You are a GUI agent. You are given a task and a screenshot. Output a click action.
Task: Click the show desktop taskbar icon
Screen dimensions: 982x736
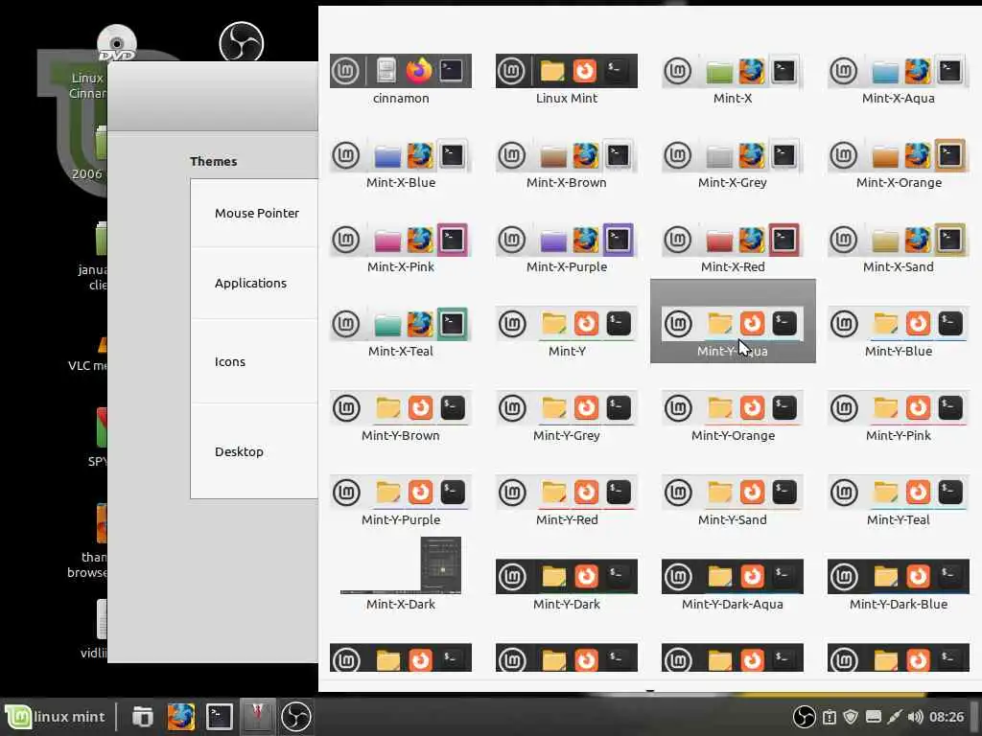point(143,717)
